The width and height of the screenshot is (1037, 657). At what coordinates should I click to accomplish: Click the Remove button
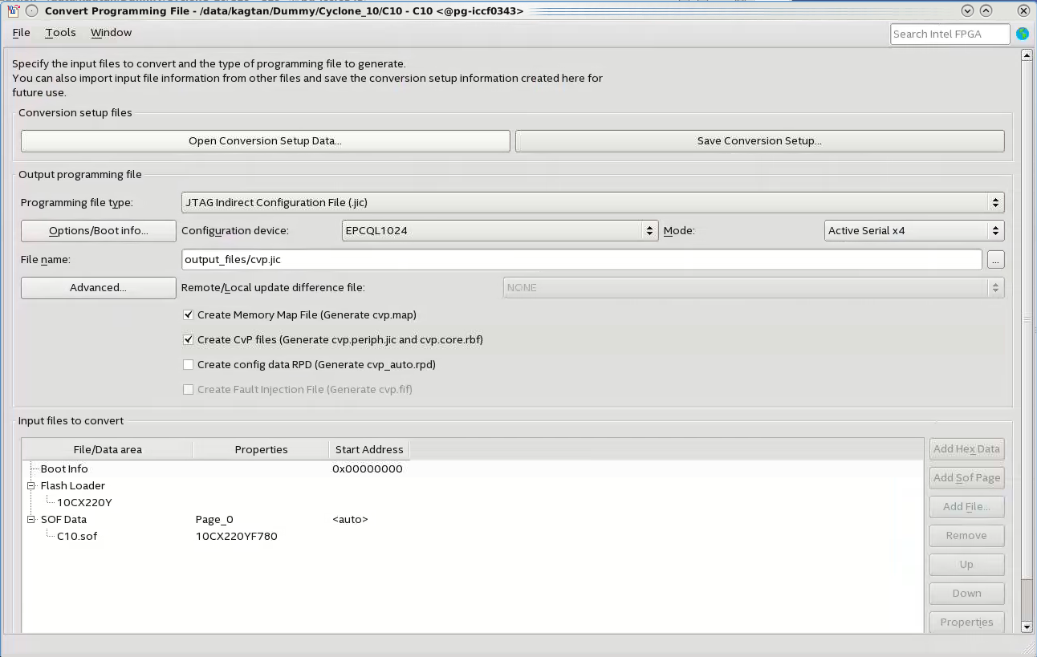point(967,536)
